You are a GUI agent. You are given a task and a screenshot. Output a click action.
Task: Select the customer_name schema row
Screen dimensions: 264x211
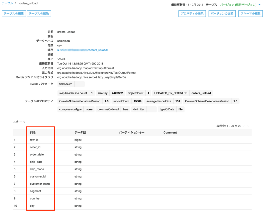pos(132,184)
